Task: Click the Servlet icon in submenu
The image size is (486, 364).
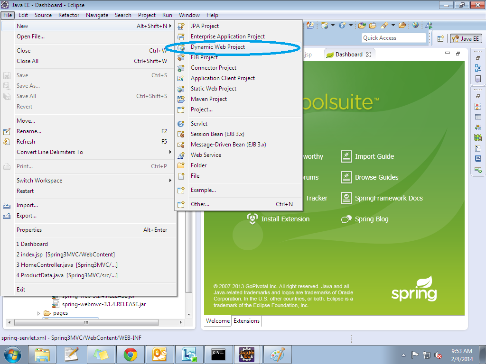Action: coord(181,124)
